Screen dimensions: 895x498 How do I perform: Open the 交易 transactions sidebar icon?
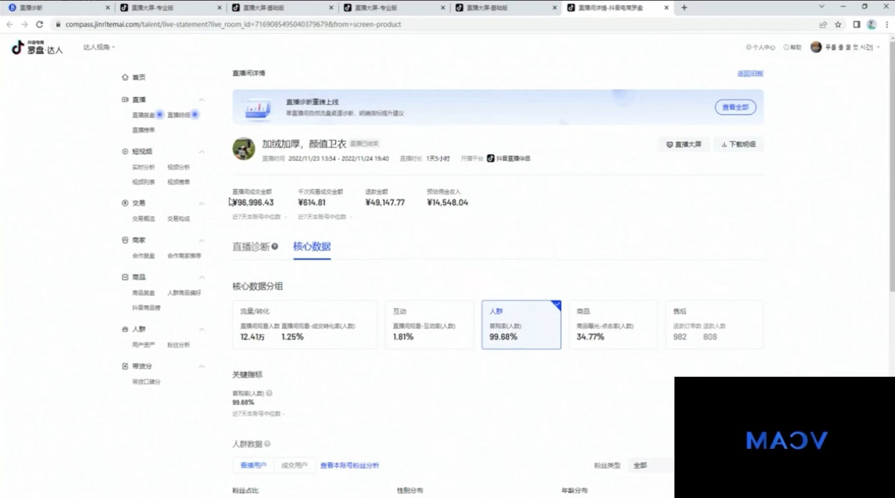(125, 203)
